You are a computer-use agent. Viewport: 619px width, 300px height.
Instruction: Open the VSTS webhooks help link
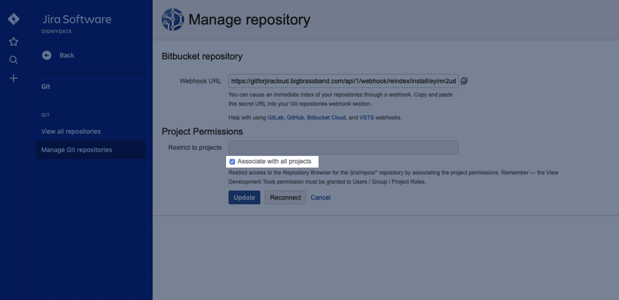click(367, 117)
